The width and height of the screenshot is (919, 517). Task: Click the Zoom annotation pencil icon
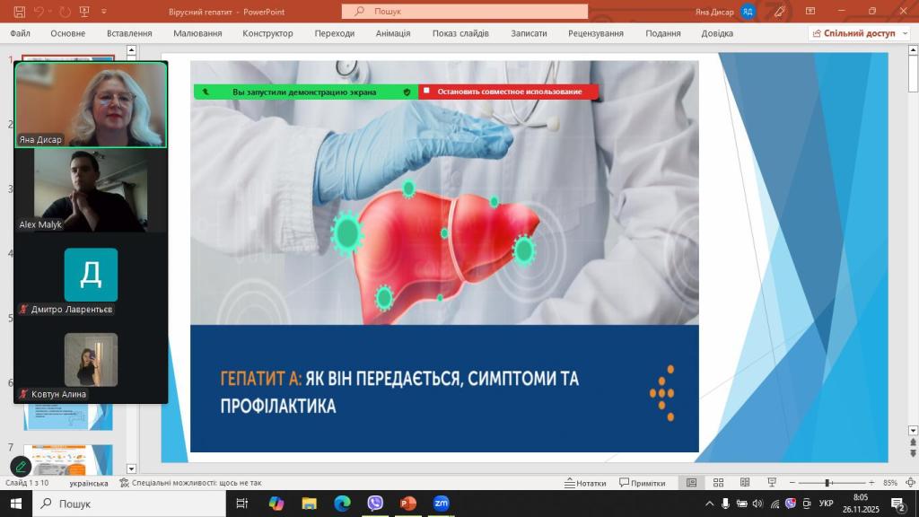pos(20,467)
